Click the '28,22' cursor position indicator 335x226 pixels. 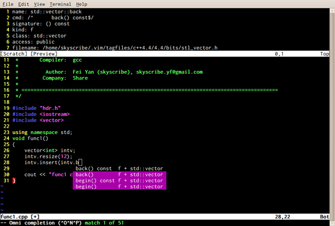coord(283,217)
